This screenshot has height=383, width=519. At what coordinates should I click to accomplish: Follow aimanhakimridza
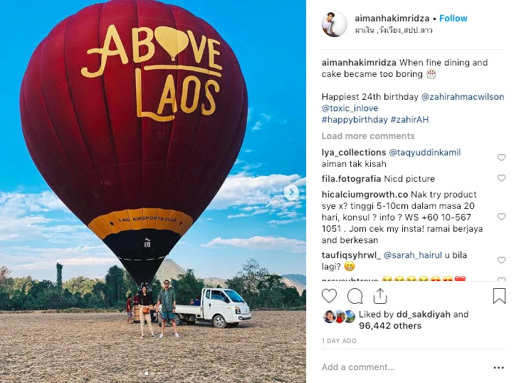click(x=453, y=19)
